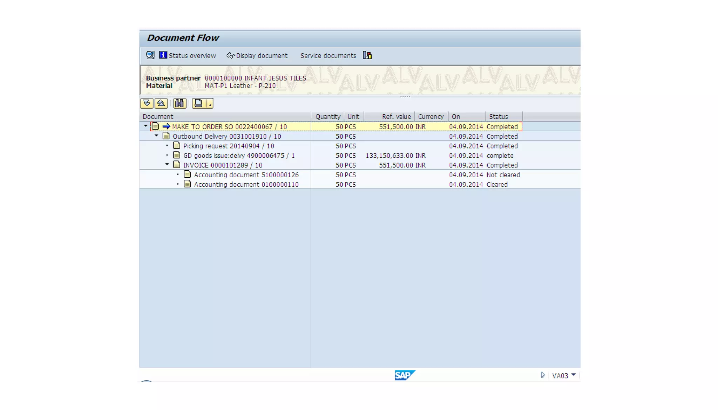Click Collapse all nodes icon
Viewport: 718px width, 410px height.
(x=161, y=103)
